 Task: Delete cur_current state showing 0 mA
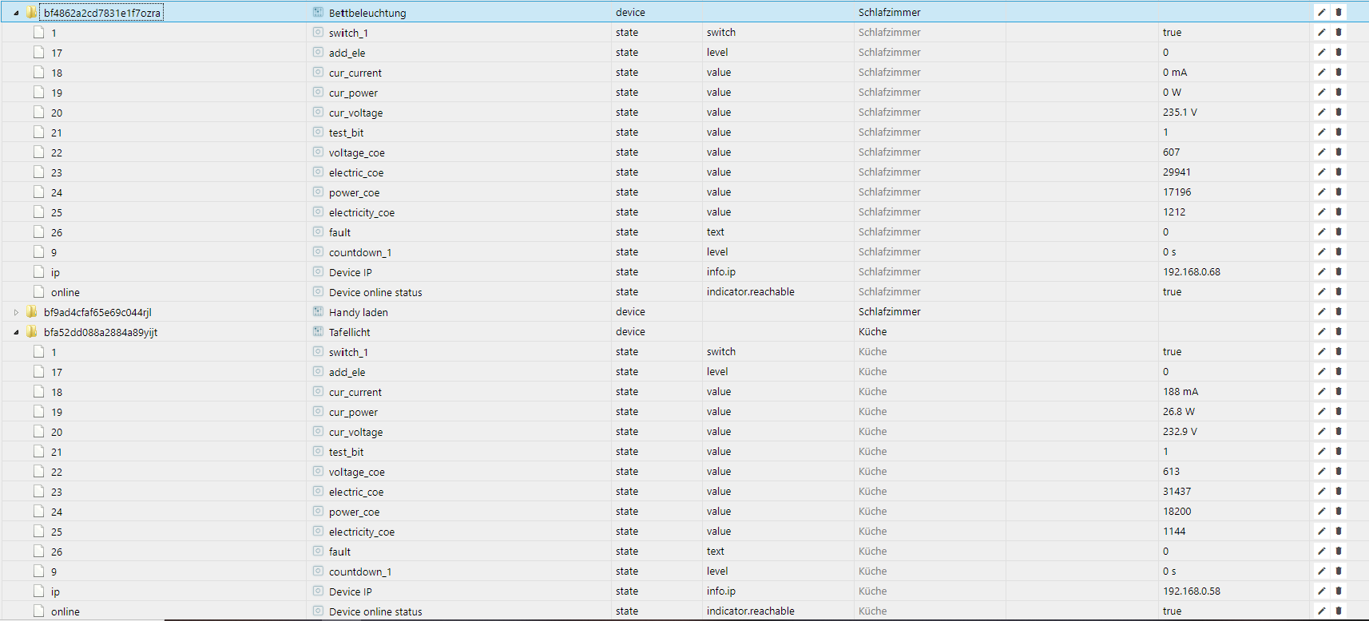click(1339, 73)
